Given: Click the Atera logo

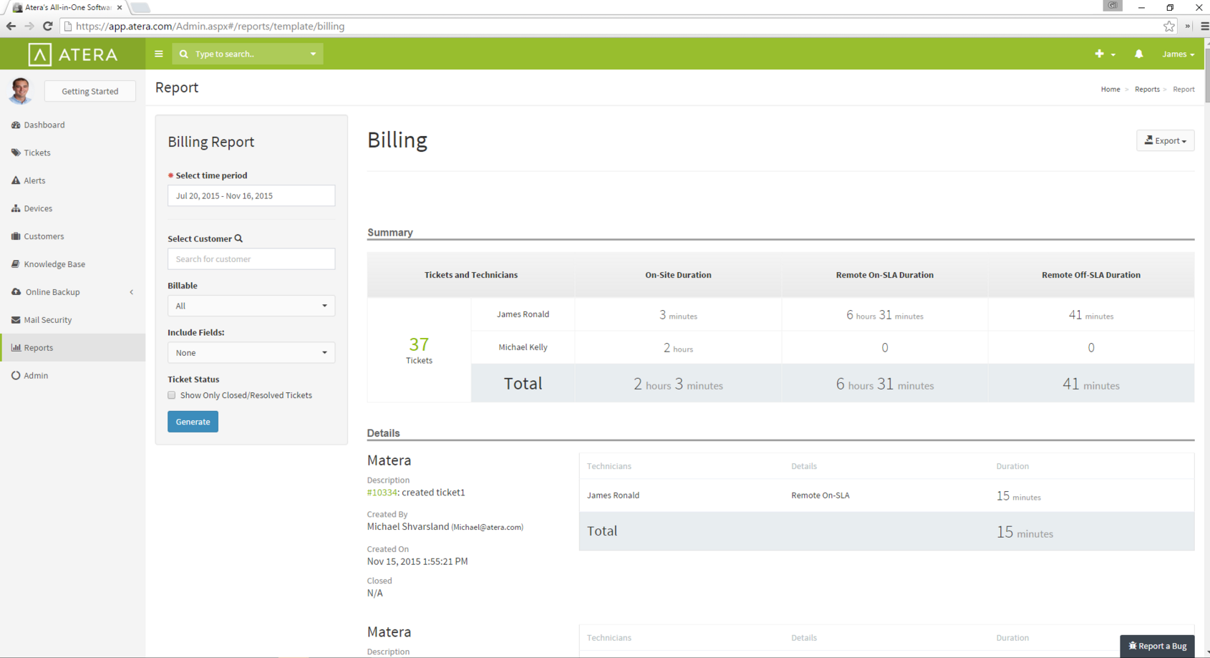Looking at the screenshot, I should (73, 54).
